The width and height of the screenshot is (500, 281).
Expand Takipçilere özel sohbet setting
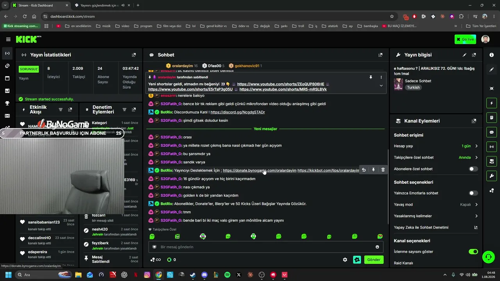[x=436, y=157]
